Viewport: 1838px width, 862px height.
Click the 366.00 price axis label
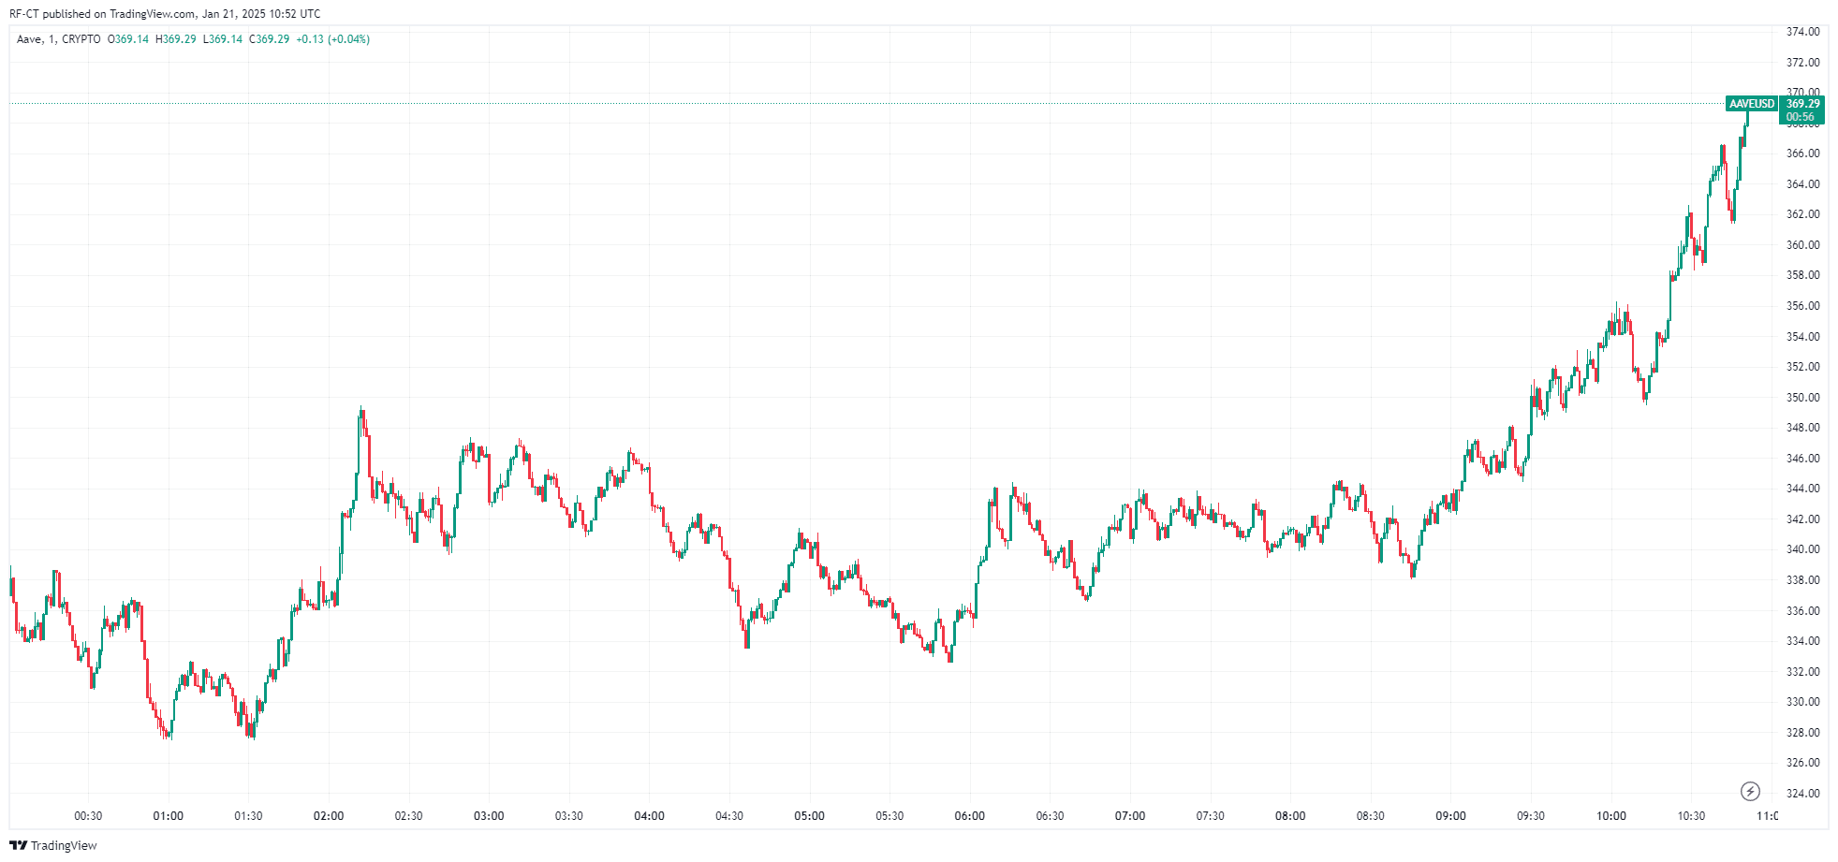click(x=1802, y=153)
